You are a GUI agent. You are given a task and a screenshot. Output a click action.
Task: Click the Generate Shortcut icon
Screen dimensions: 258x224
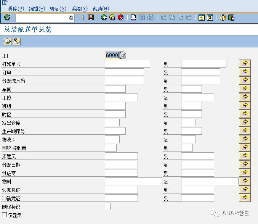[210, 18]
